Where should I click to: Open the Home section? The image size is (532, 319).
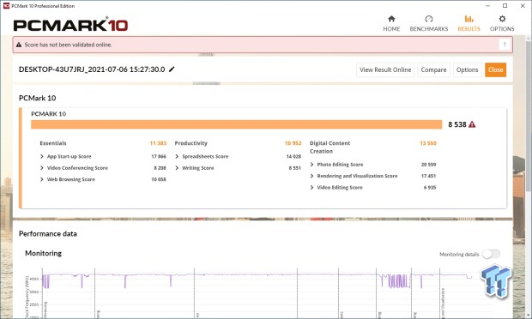pyautogui.click(x=391, y=23)
